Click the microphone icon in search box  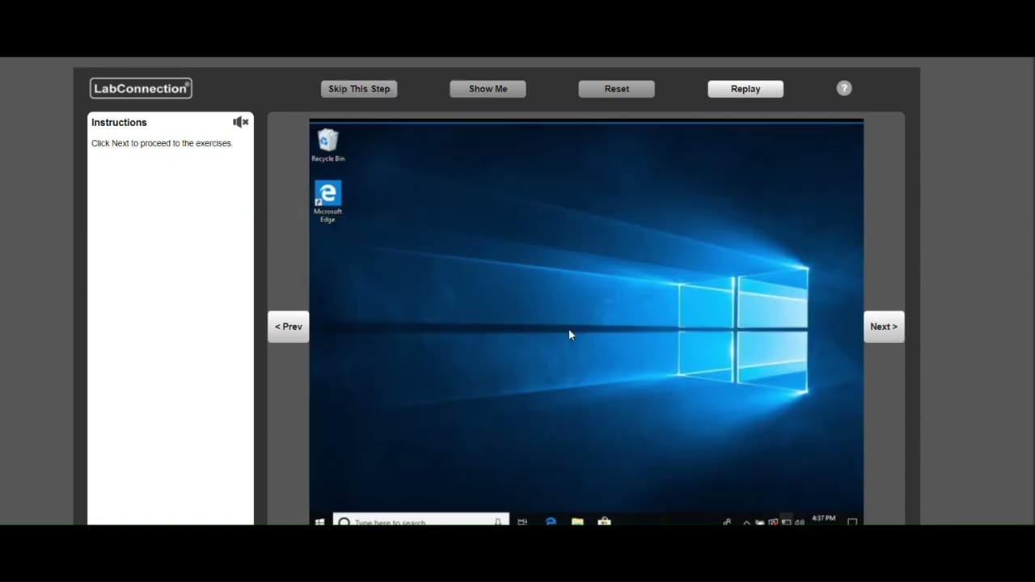(x=498, y=522)
